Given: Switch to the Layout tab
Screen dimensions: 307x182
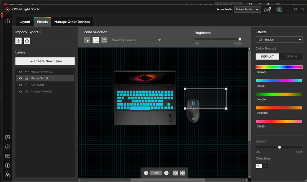Looking at the screenshot, I should (x=25, y=22).
